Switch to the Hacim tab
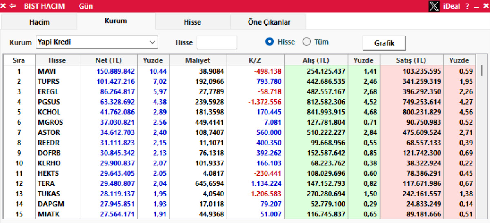 [39, 22]
